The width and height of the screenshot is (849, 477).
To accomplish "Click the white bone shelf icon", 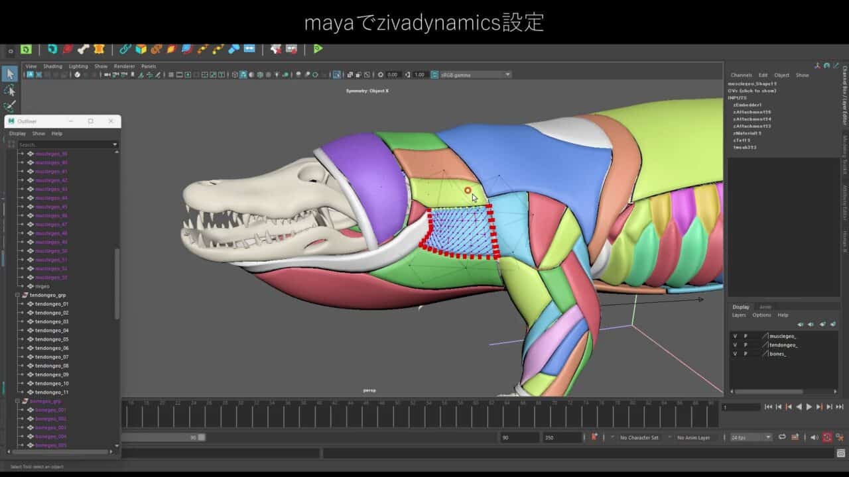I will tap(83, 49).
